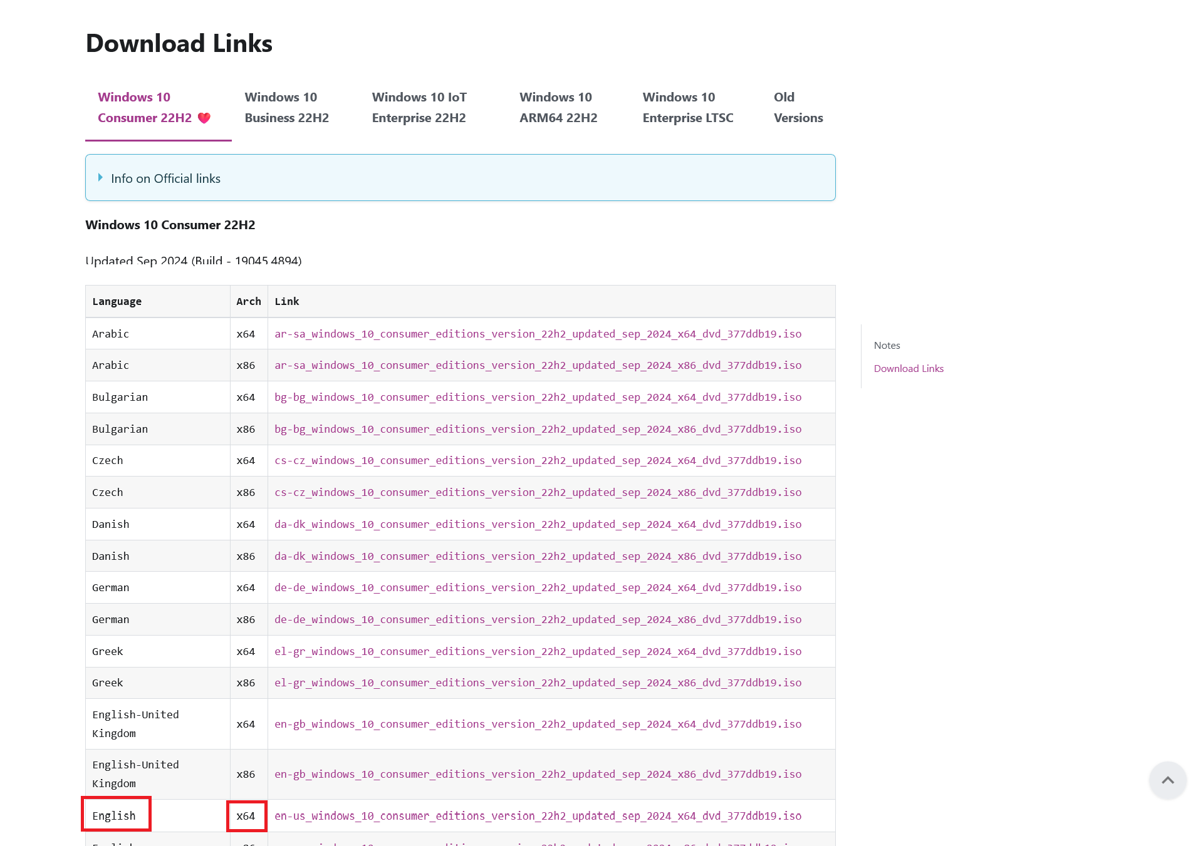Viewport: 1203px width, 846px height.
Task: Download the ar-sa x64 ISO link
Action: pyautogui.click(x=538, y=334)
